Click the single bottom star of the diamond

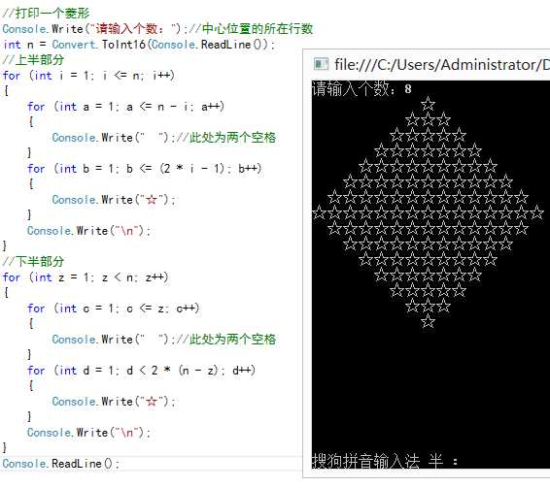[x=428, y=321]
